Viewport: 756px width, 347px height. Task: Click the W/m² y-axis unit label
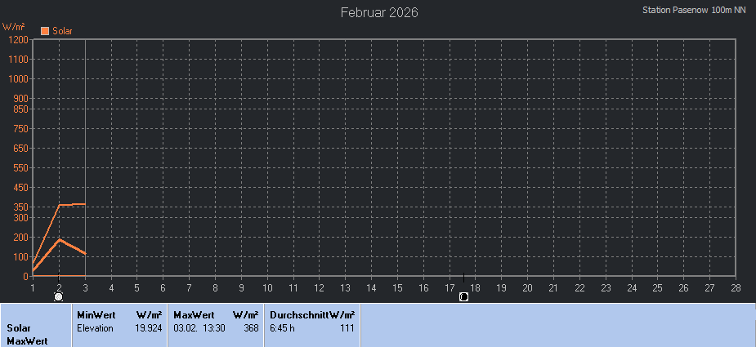click(x=14, y=27)
